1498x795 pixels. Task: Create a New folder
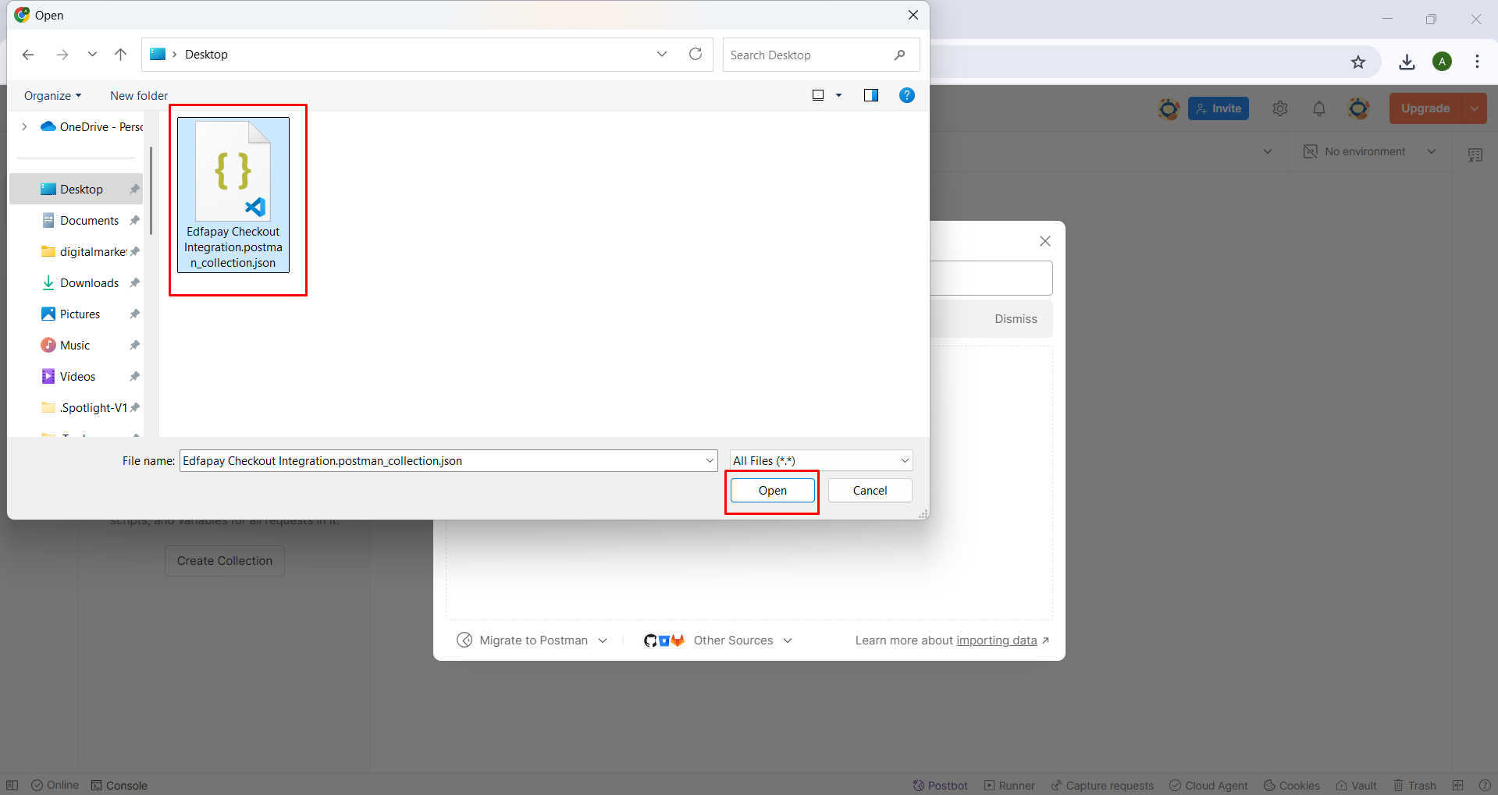tap(139, 95)
